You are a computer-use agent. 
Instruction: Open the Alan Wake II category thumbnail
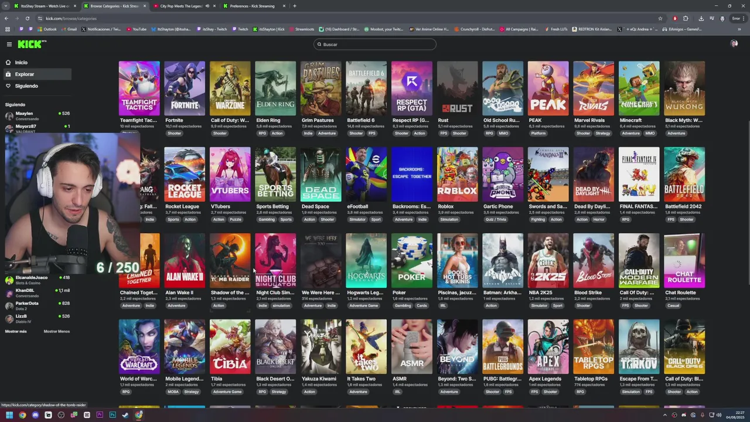[185, 260]
